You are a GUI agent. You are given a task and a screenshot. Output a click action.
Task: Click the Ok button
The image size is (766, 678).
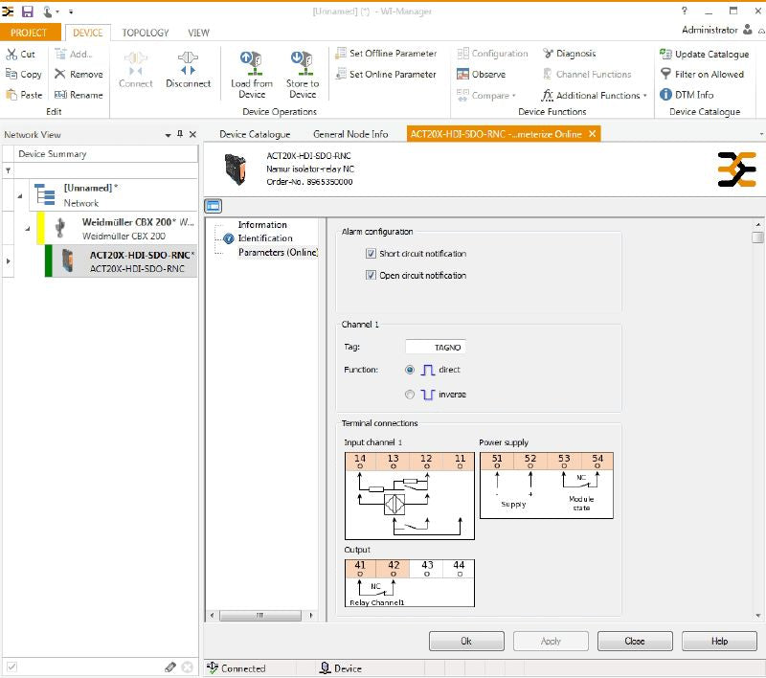pos(466,641)
